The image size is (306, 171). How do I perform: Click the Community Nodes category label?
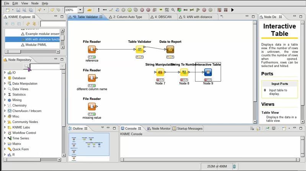25,122
